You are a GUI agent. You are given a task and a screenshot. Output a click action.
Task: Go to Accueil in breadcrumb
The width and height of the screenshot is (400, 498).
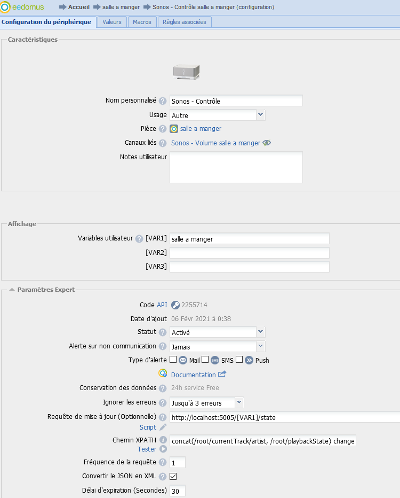coord(79,7)
